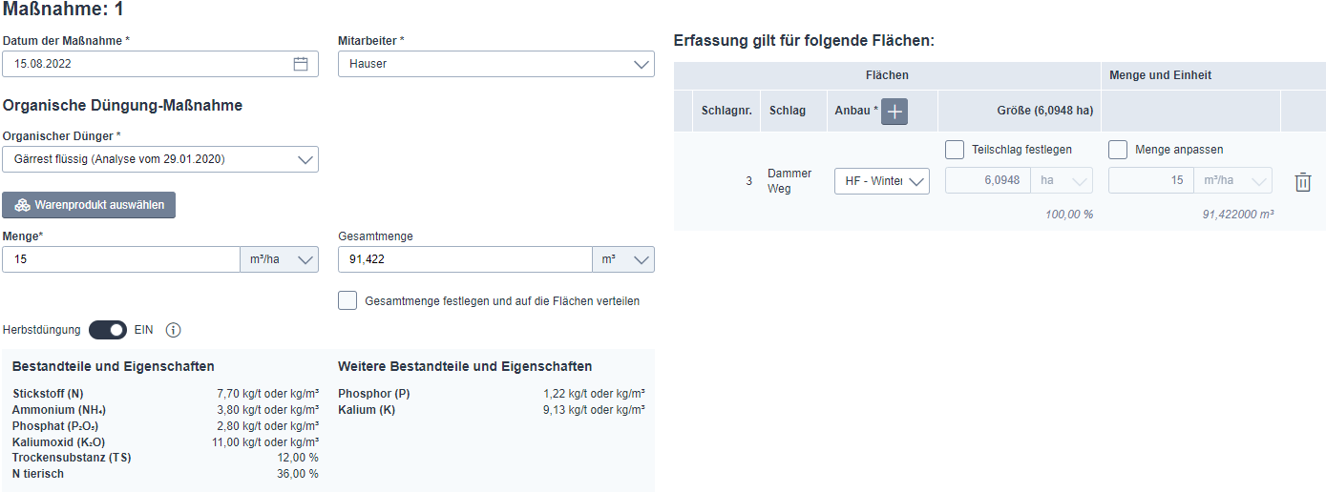
Task: Open the m³/ha unit dropdown for Menge
Action: click(x=280, y=259)
